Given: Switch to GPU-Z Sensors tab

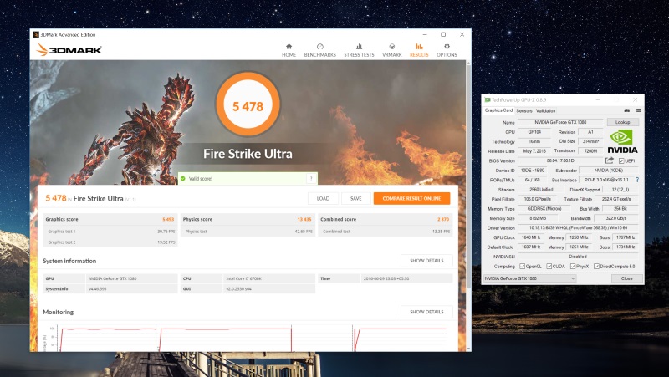Looking at the screenshot, I should click(524, 111).
